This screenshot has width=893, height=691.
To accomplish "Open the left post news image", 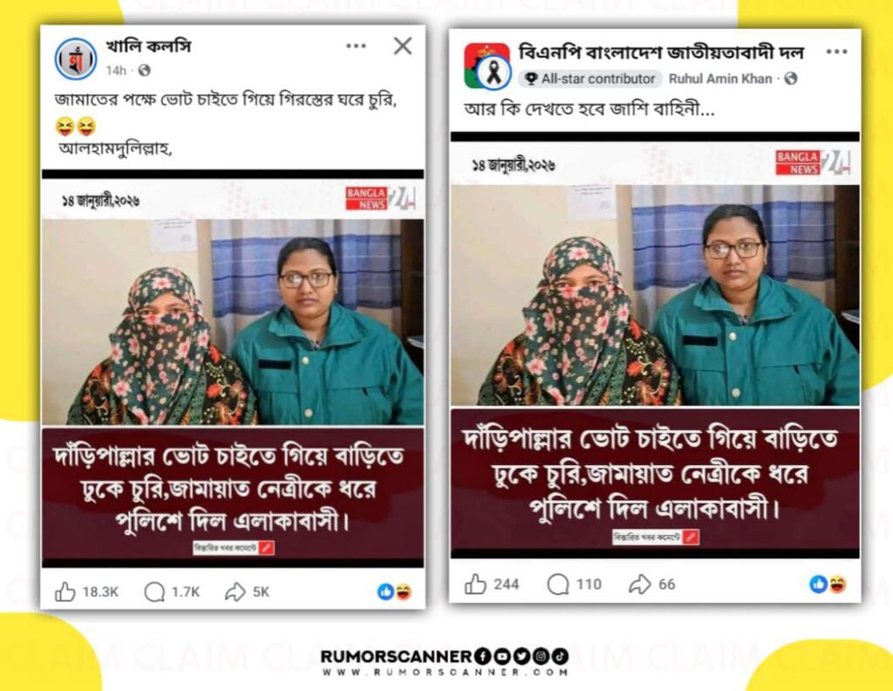I will tap(233, 368).
